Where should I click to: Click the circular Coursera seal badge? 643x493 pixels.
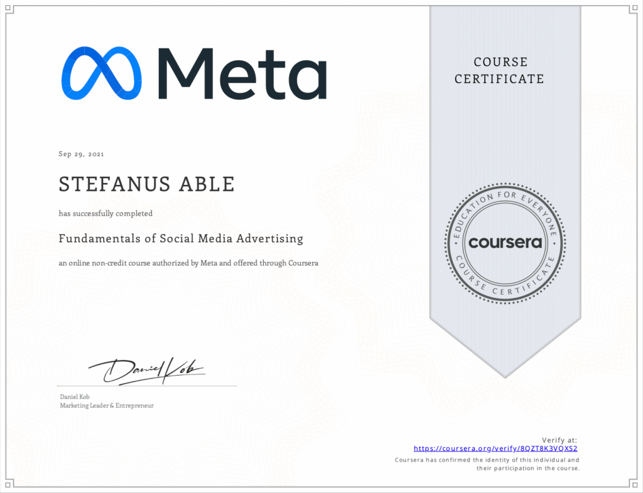[x=505, y=242]
